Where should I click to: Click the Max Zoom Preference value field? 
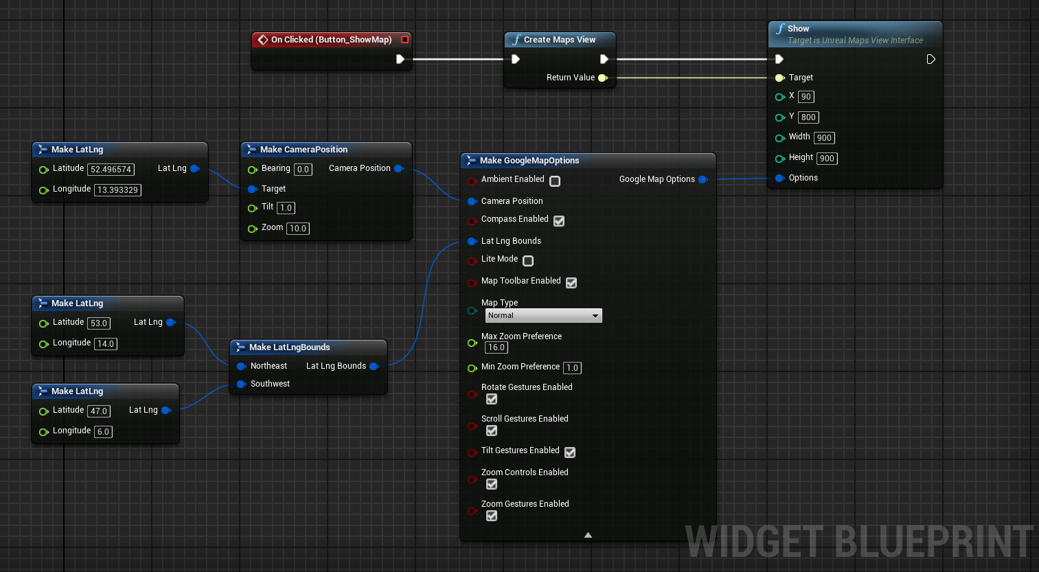[x=496, y=347]
